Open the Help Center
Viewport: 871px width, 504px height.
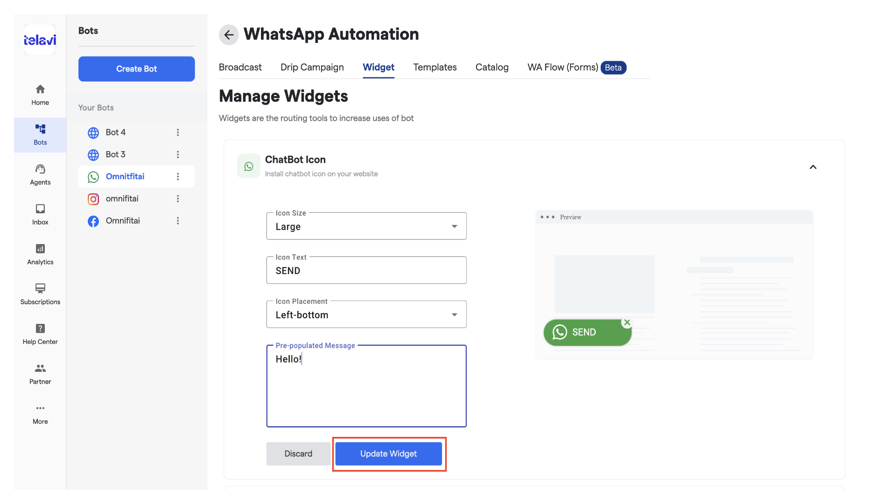[x=40, y=335]
